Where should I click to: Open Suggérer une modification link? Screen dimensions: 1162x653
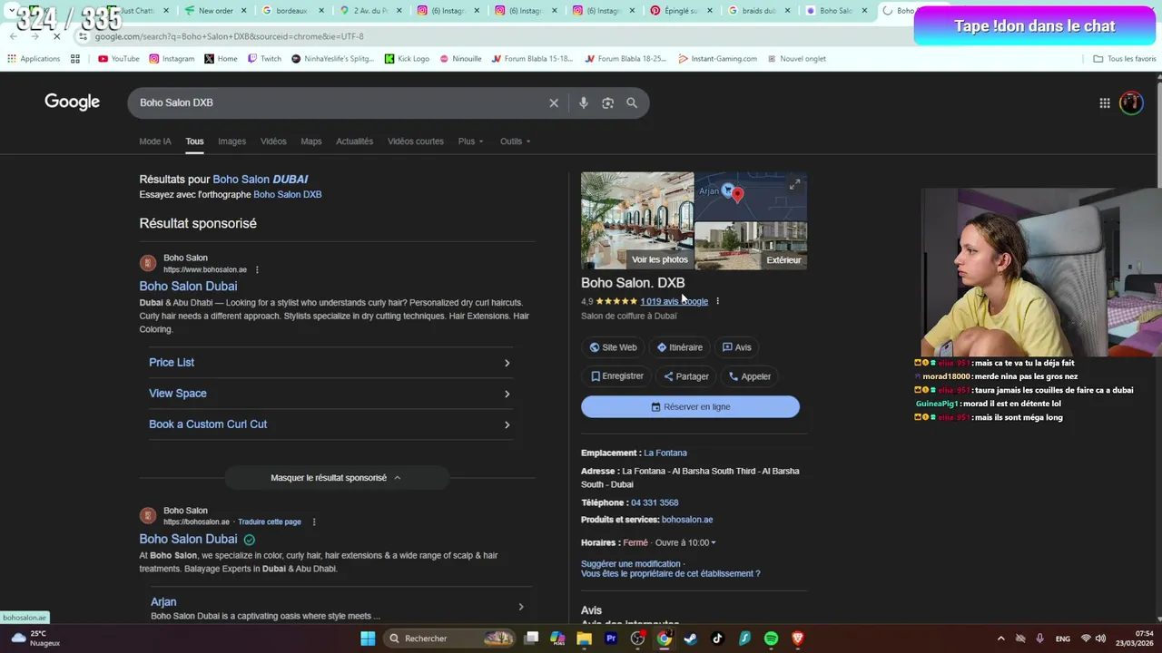click(631, 564)
